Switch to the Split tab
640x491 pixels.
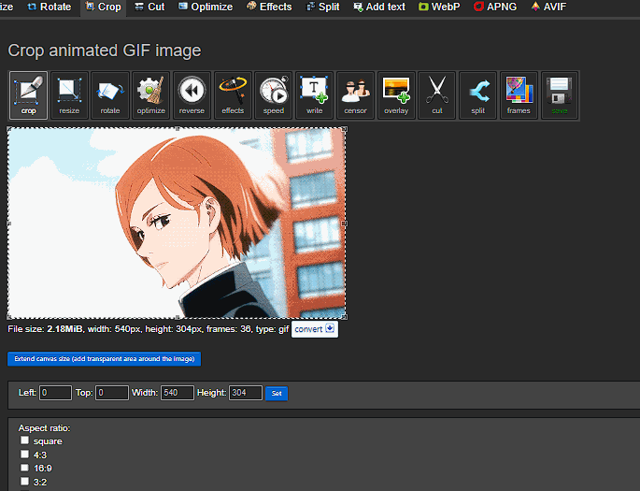pyautogui.click(x=323, y=7)
